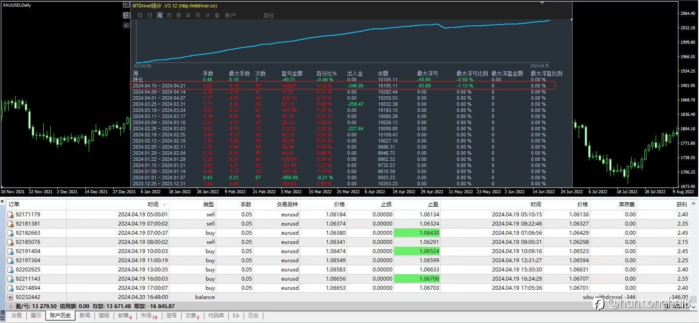Click the order icon for sell order 92171179
Screen dimensions: 699x323
click(10, 215)
